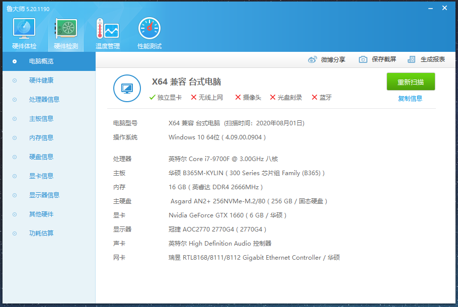Click the bullet beside 主板信息
This screenshot has width=458, height=307.
(15, 119)
